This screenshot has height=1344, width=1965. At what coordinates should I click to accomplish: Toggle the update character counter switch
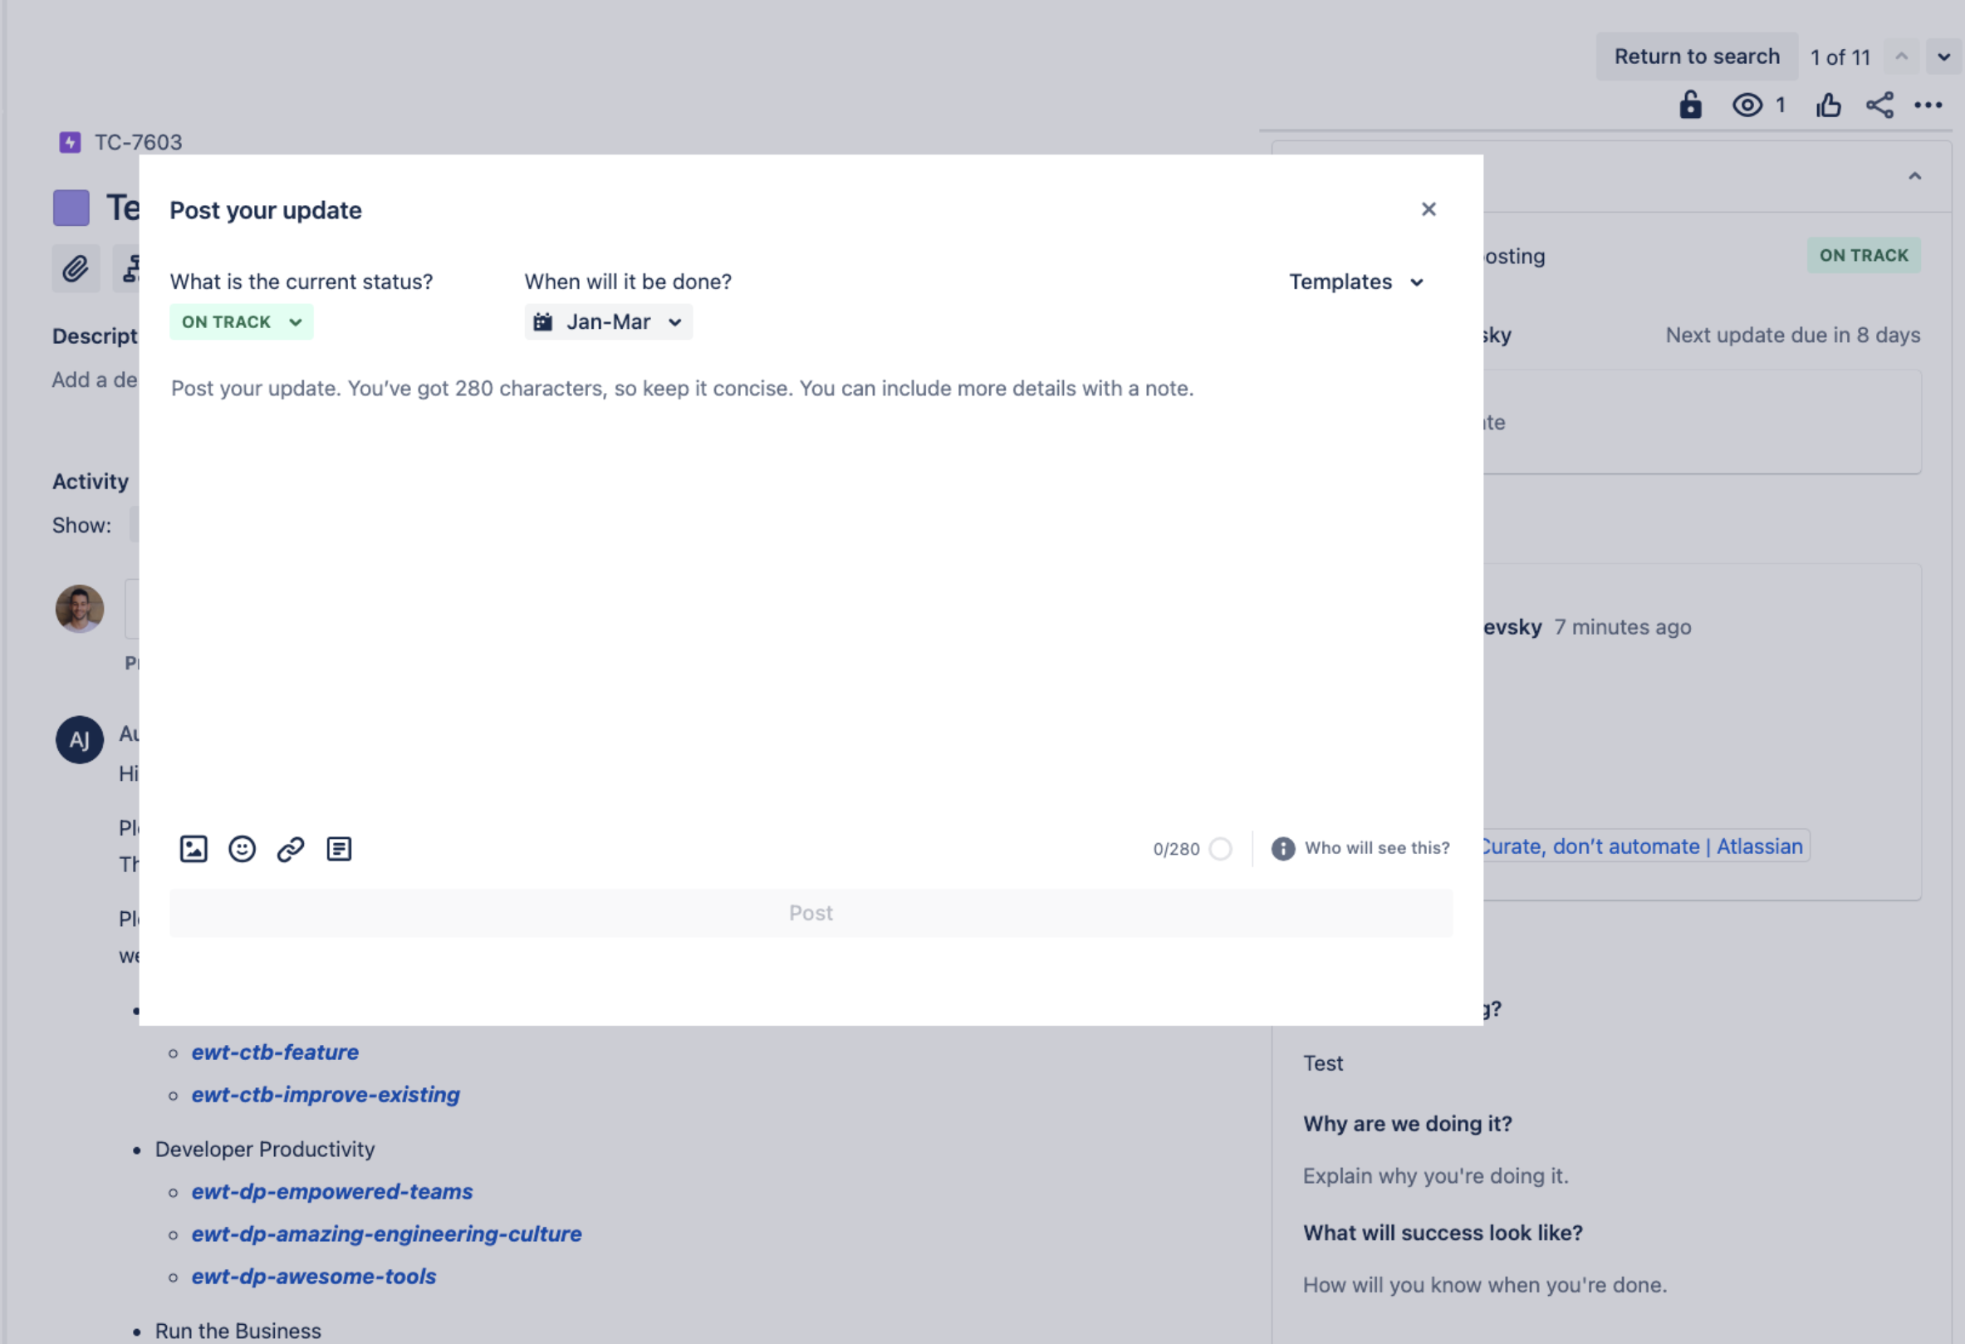coord(1224,848)
